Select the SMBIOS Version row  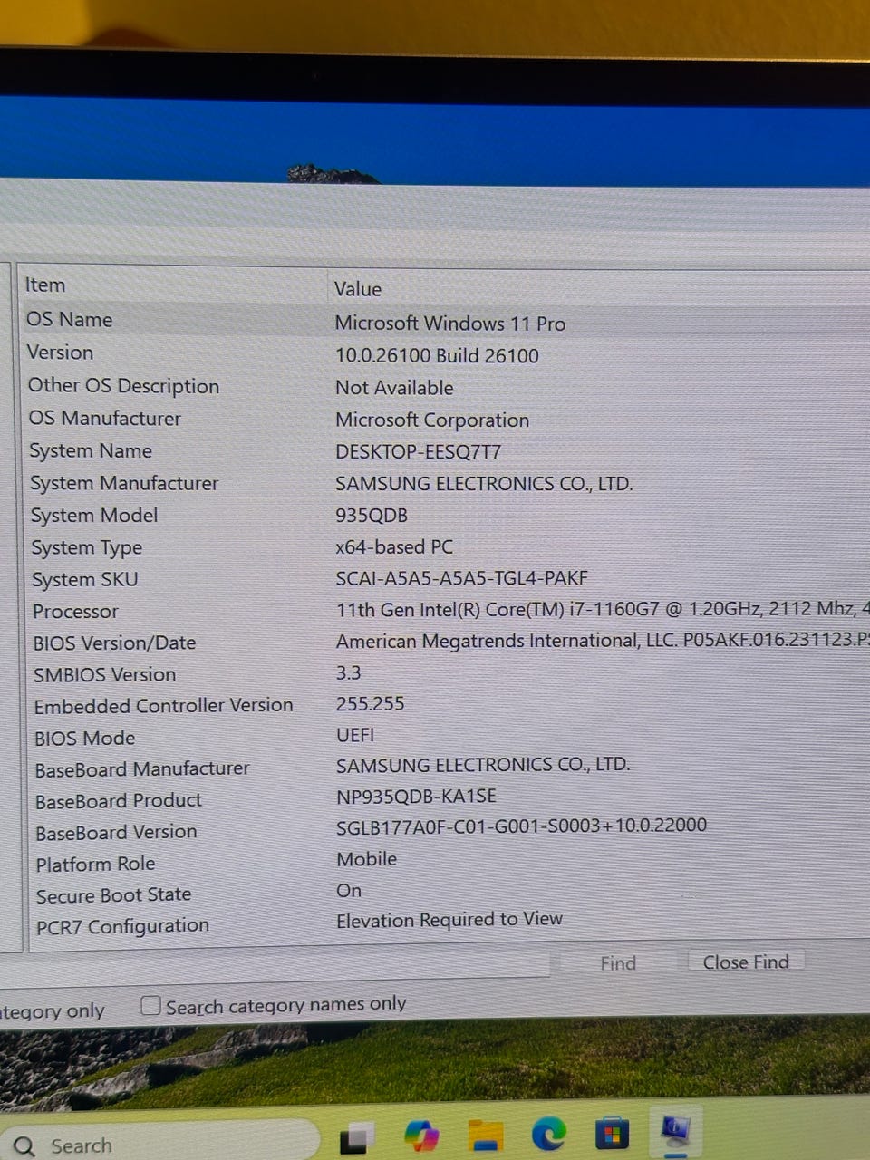click(x=446, y=674)
